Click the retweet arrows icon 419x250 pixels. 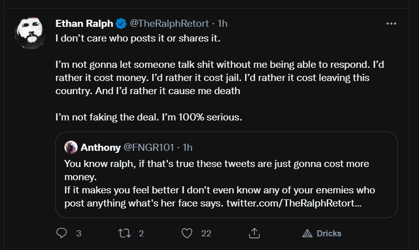(124, 233)
